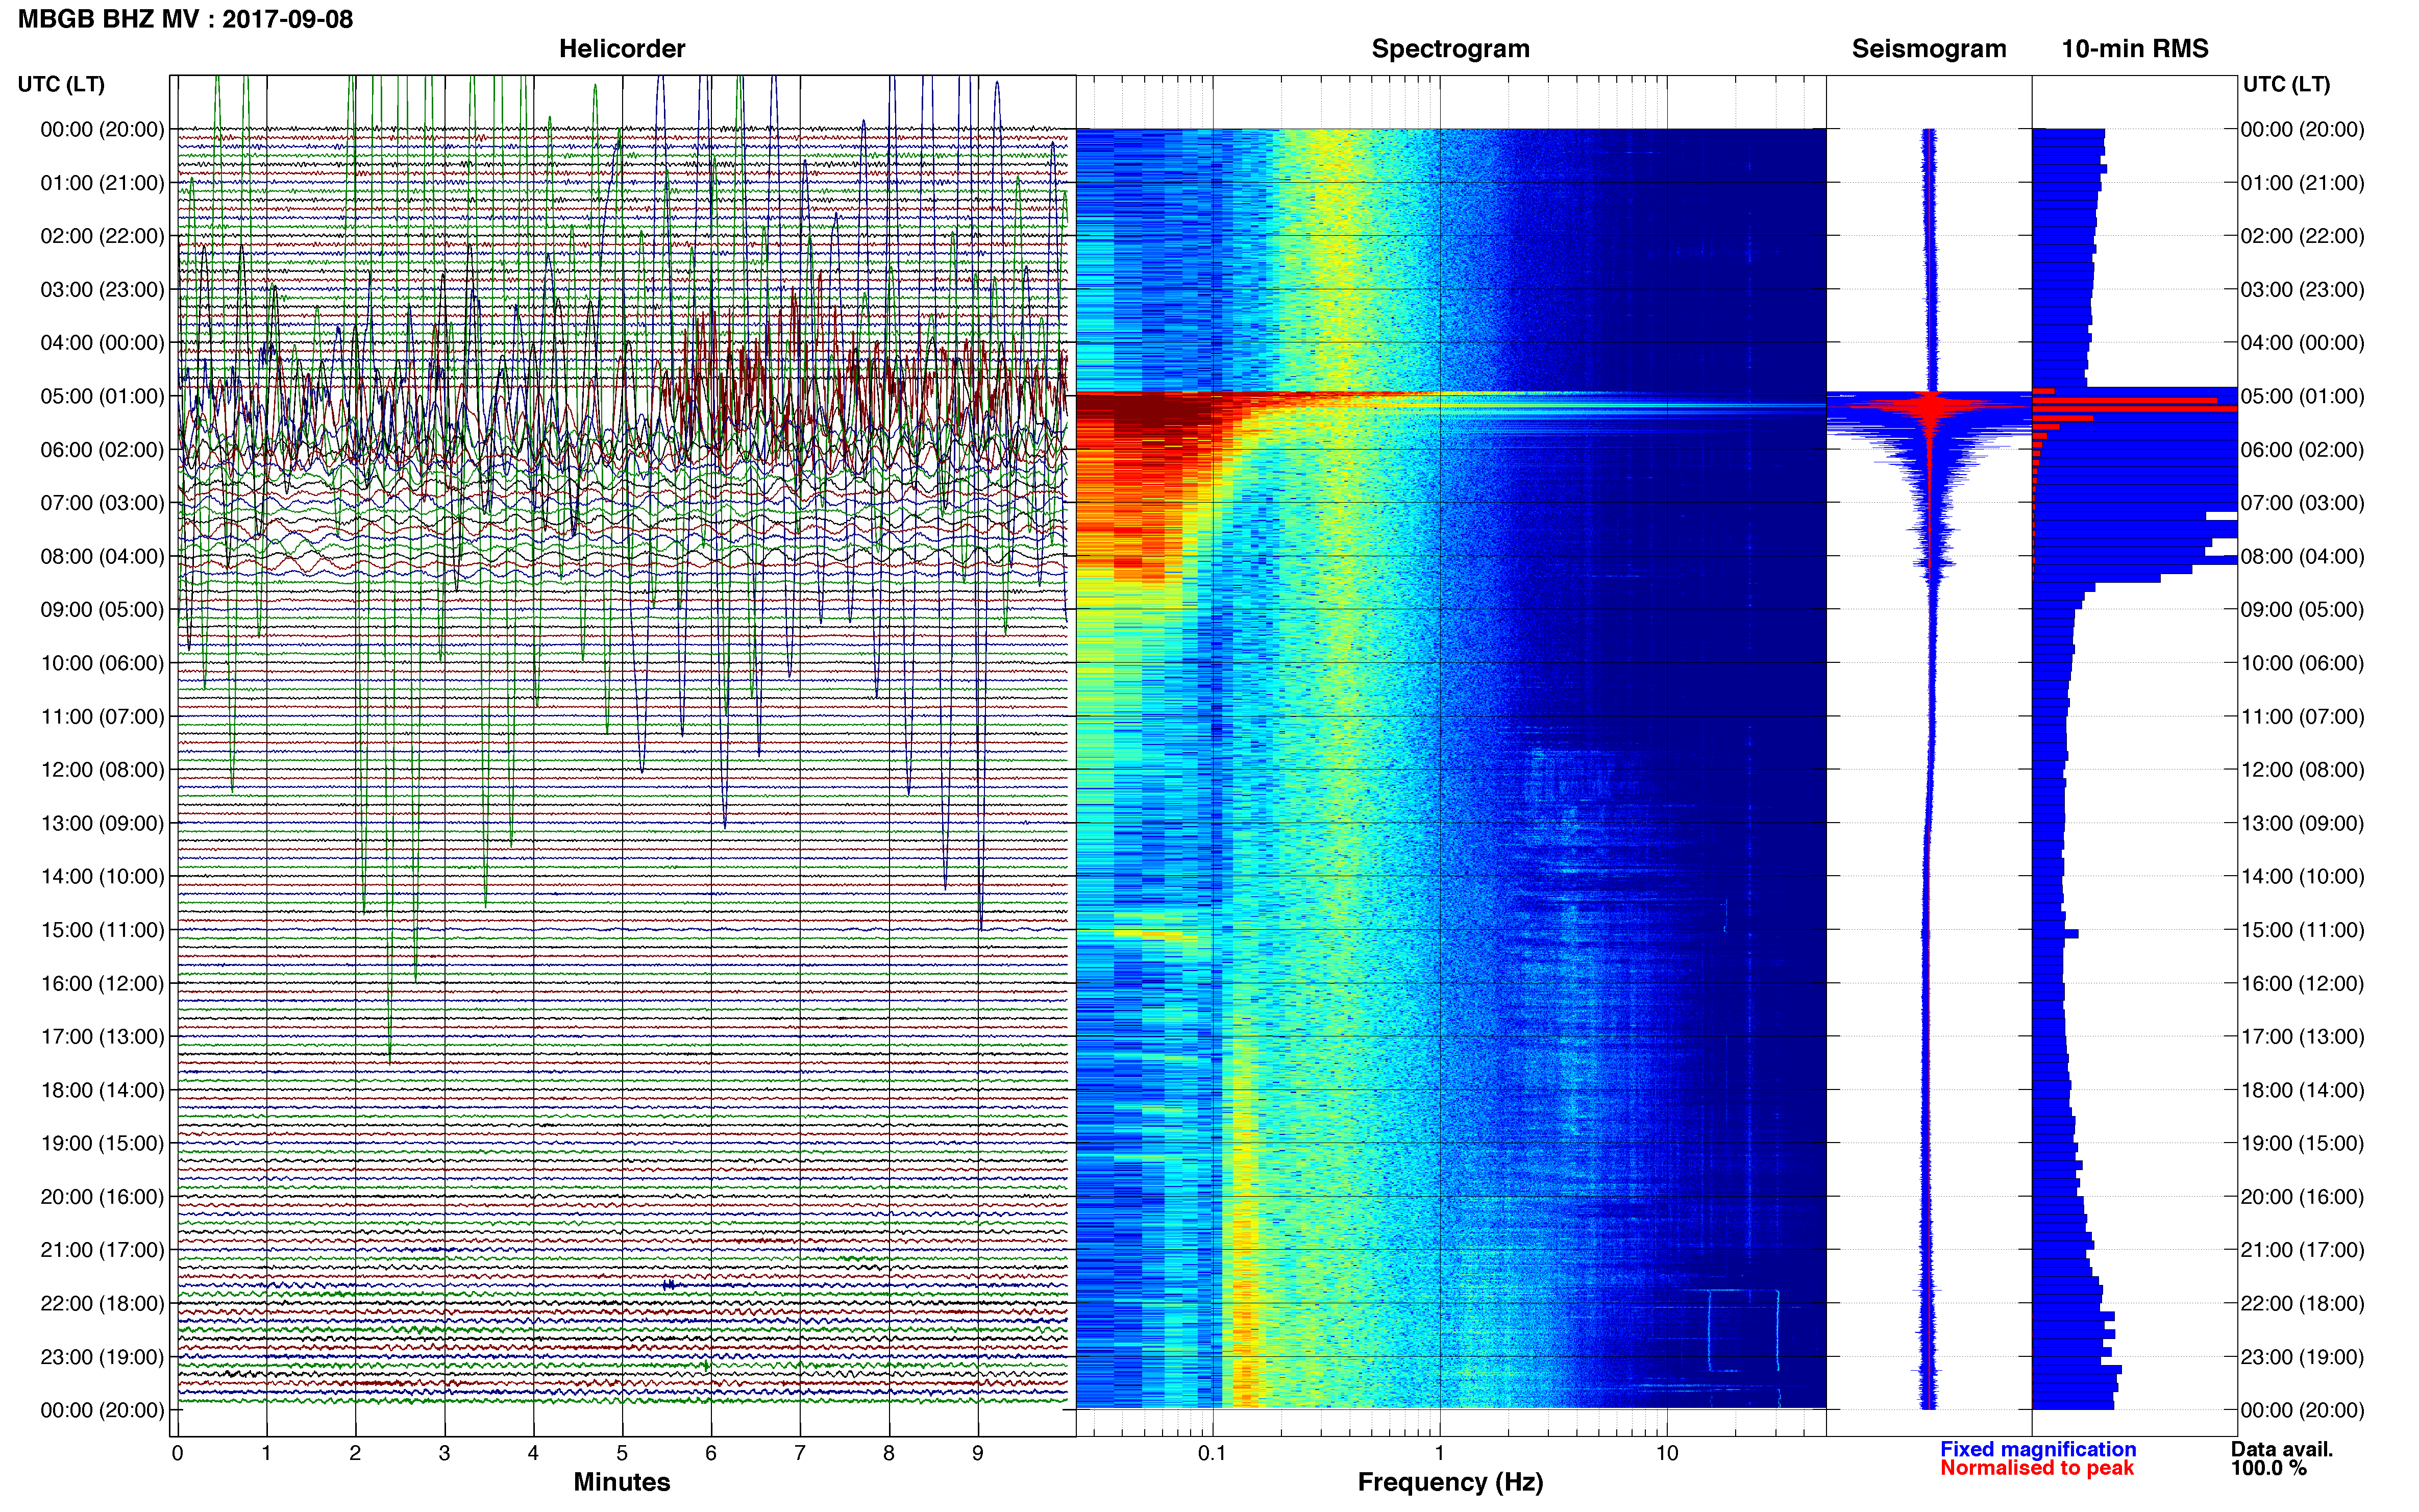The width and height of the screenshot is (2419, 1512).
Task: Click the right '11:00 (07:00)' time label
Action: click(x=2302, y=716)
